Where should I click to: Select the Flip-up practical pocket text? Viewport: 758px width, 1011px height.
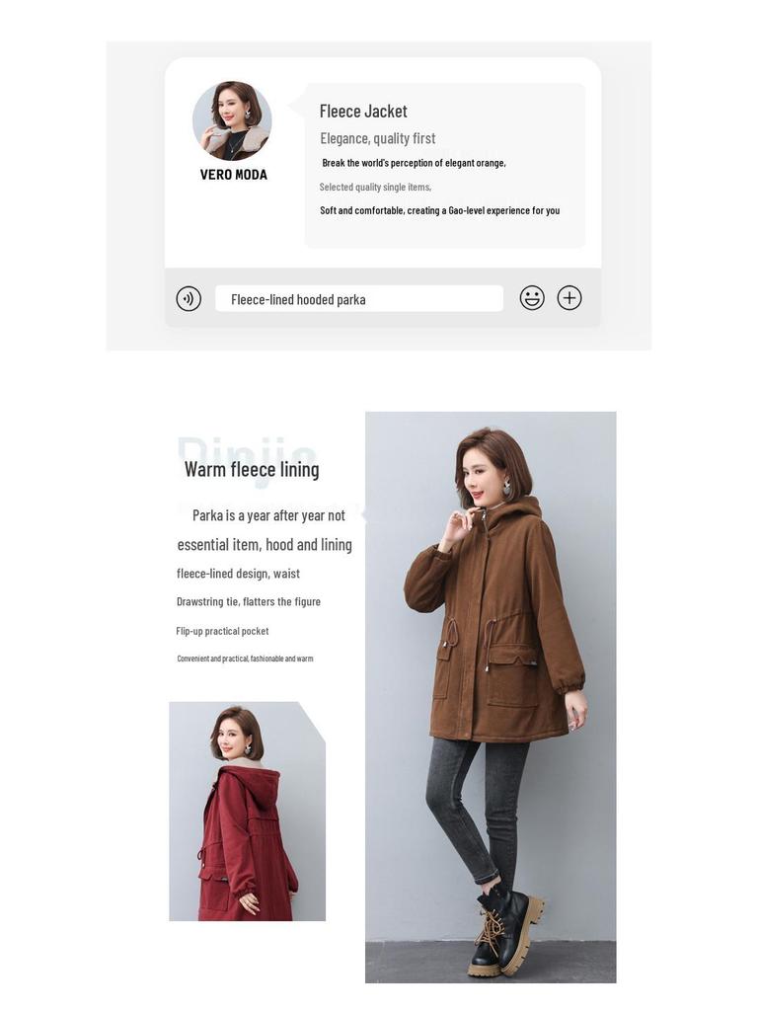(x=222, y=631)
